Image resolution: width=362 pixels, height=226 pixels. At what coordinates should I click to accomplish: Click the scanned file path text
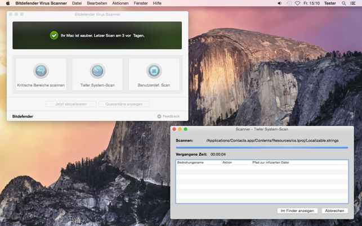(x=272, y=141)
